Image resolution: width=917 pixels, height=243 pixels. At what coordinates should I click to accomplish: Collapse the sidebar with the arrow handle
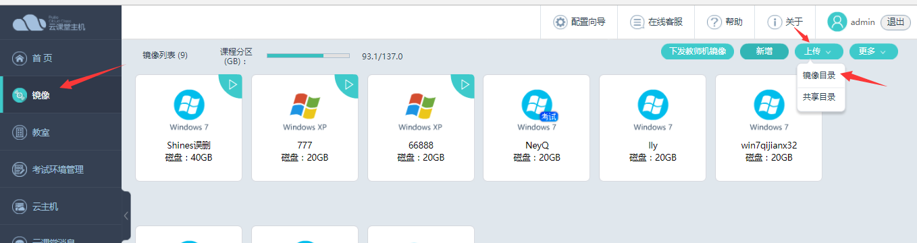[126, 216]
